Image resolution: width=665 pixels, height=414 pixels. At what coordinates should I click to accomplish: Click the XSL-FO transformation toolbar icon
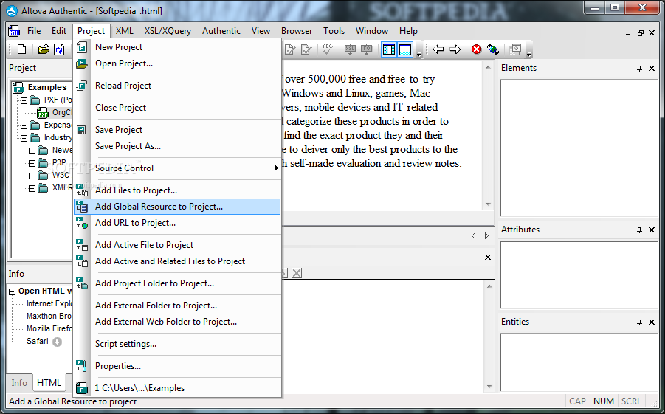click(x=366, y=49)
